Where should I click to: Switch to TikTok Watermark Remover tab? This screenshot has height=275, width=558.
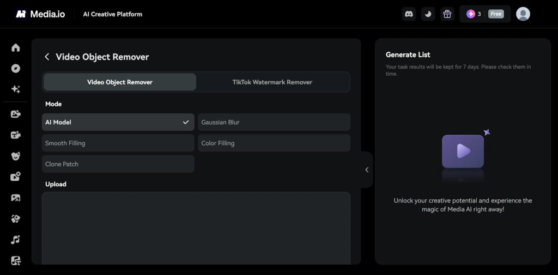pos(272,82)
